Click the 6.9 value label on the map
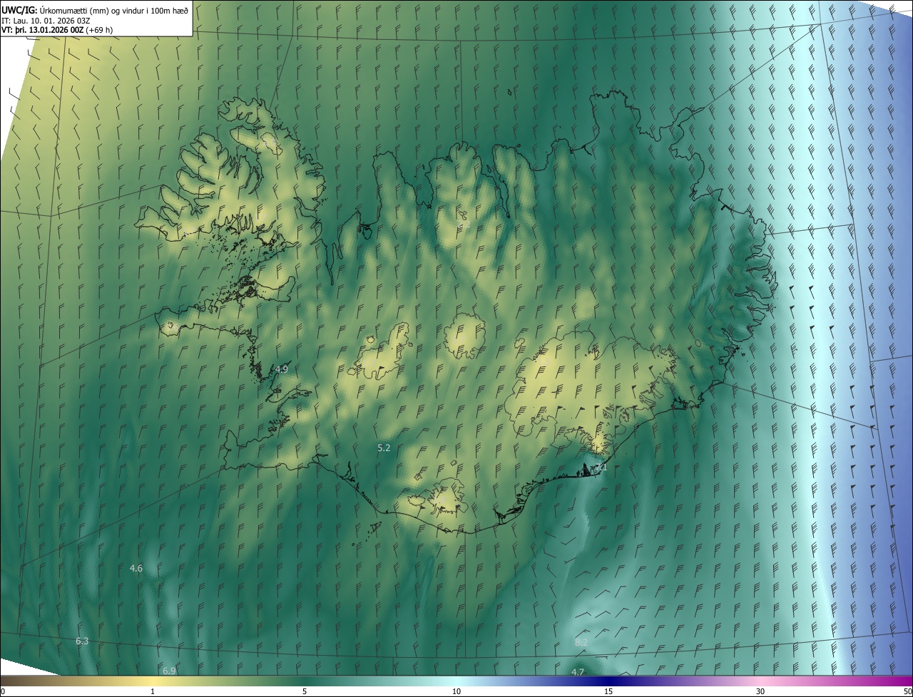Image resolution: width=913 pixels, height=697 pixels. point(169,671)
